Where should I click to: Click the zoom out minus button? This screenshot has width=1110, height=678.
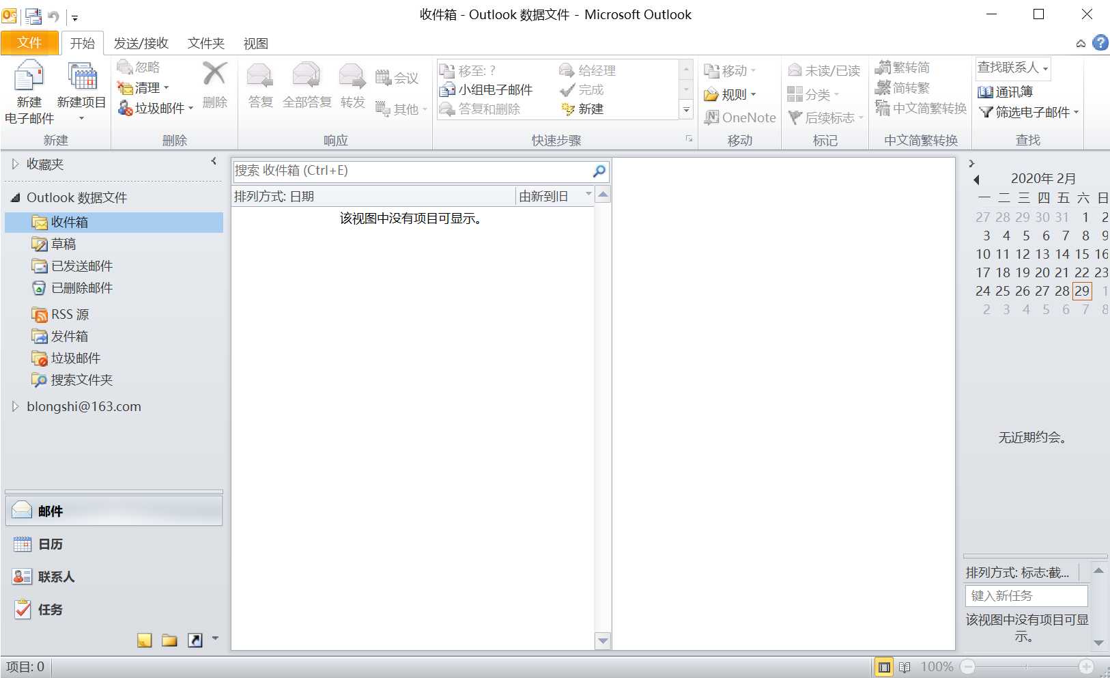(967, 667)
